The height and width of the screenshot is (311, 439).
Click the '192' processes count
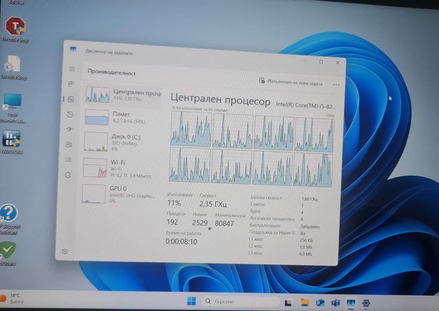click(172, 222)
